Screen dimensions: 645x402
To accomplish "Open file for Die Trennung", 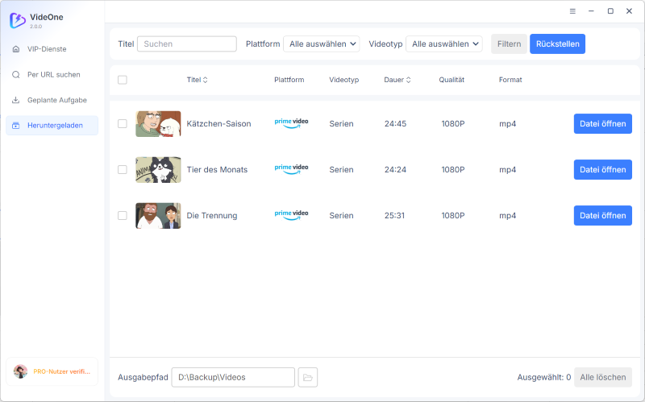I will 602,215.
